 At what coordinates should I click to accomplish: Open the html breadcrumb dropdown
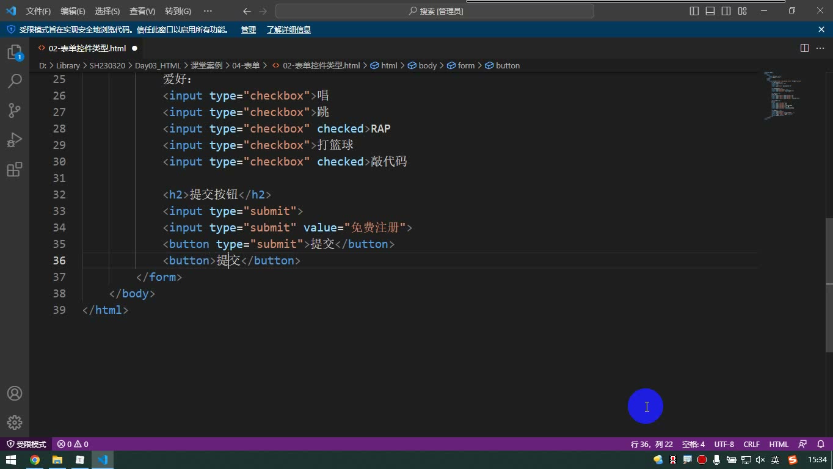[384, 65]
